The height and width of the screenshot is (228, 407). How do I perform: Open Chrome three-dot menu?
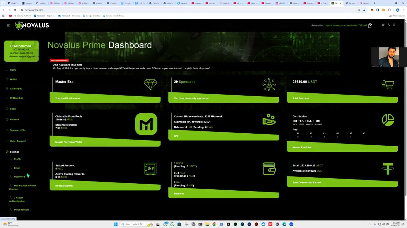403,10
